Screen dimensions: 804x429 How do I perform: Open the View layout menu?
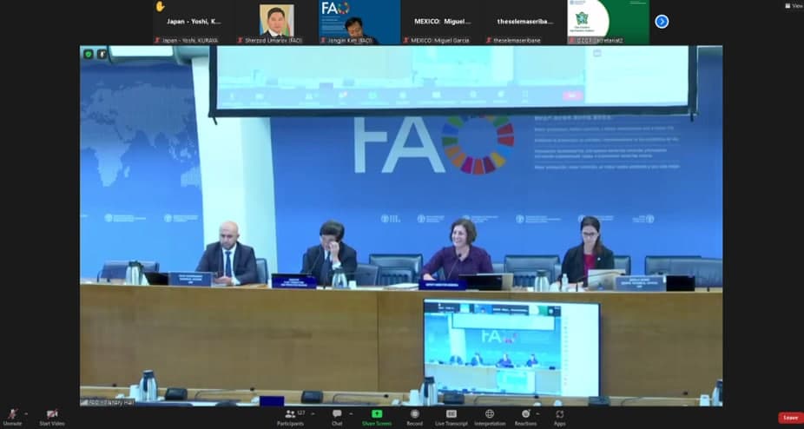(794, 5)
